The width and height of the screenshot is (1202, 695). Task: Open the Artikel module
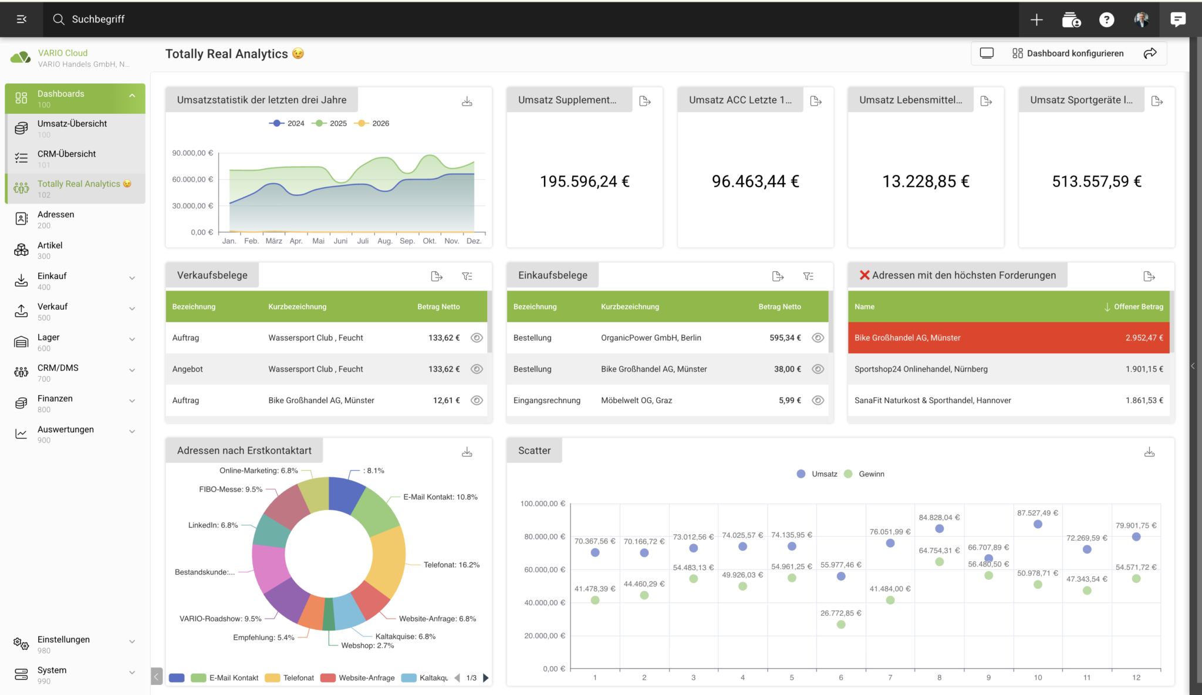[x=75, y=250]
